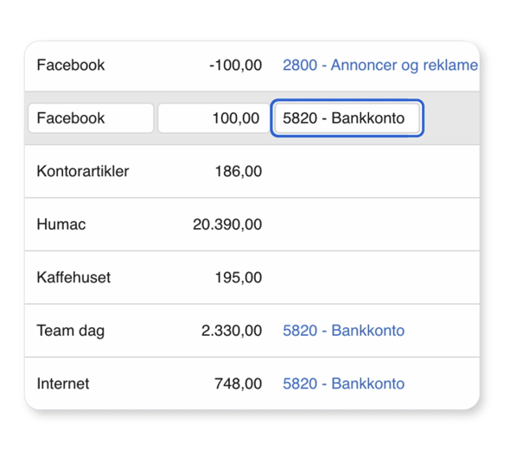Focus the 5820 - Bankkonto account field
This screenshot has width=510, height=449.
347,118
